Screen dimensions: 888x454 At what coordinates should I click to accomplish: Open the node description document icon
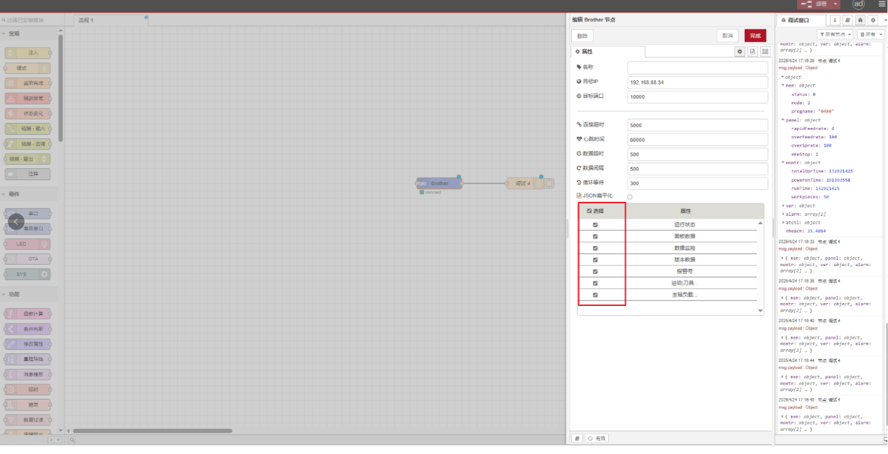coord(752,52)
